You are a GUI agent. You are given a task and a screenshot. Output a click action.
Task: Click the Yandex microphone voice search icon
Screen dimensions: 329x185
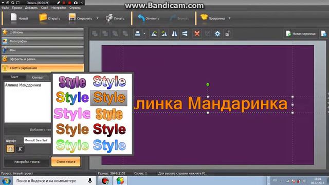tap(90, 180)
